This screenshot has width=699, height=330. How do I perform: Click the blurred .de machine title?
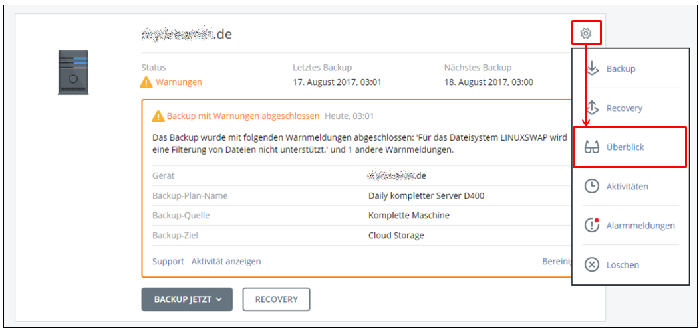pos(186,33)
